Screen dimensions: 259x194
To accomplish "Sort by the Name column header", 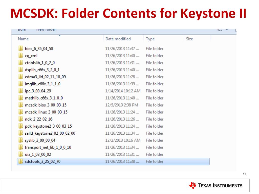I will pos(23,39).
